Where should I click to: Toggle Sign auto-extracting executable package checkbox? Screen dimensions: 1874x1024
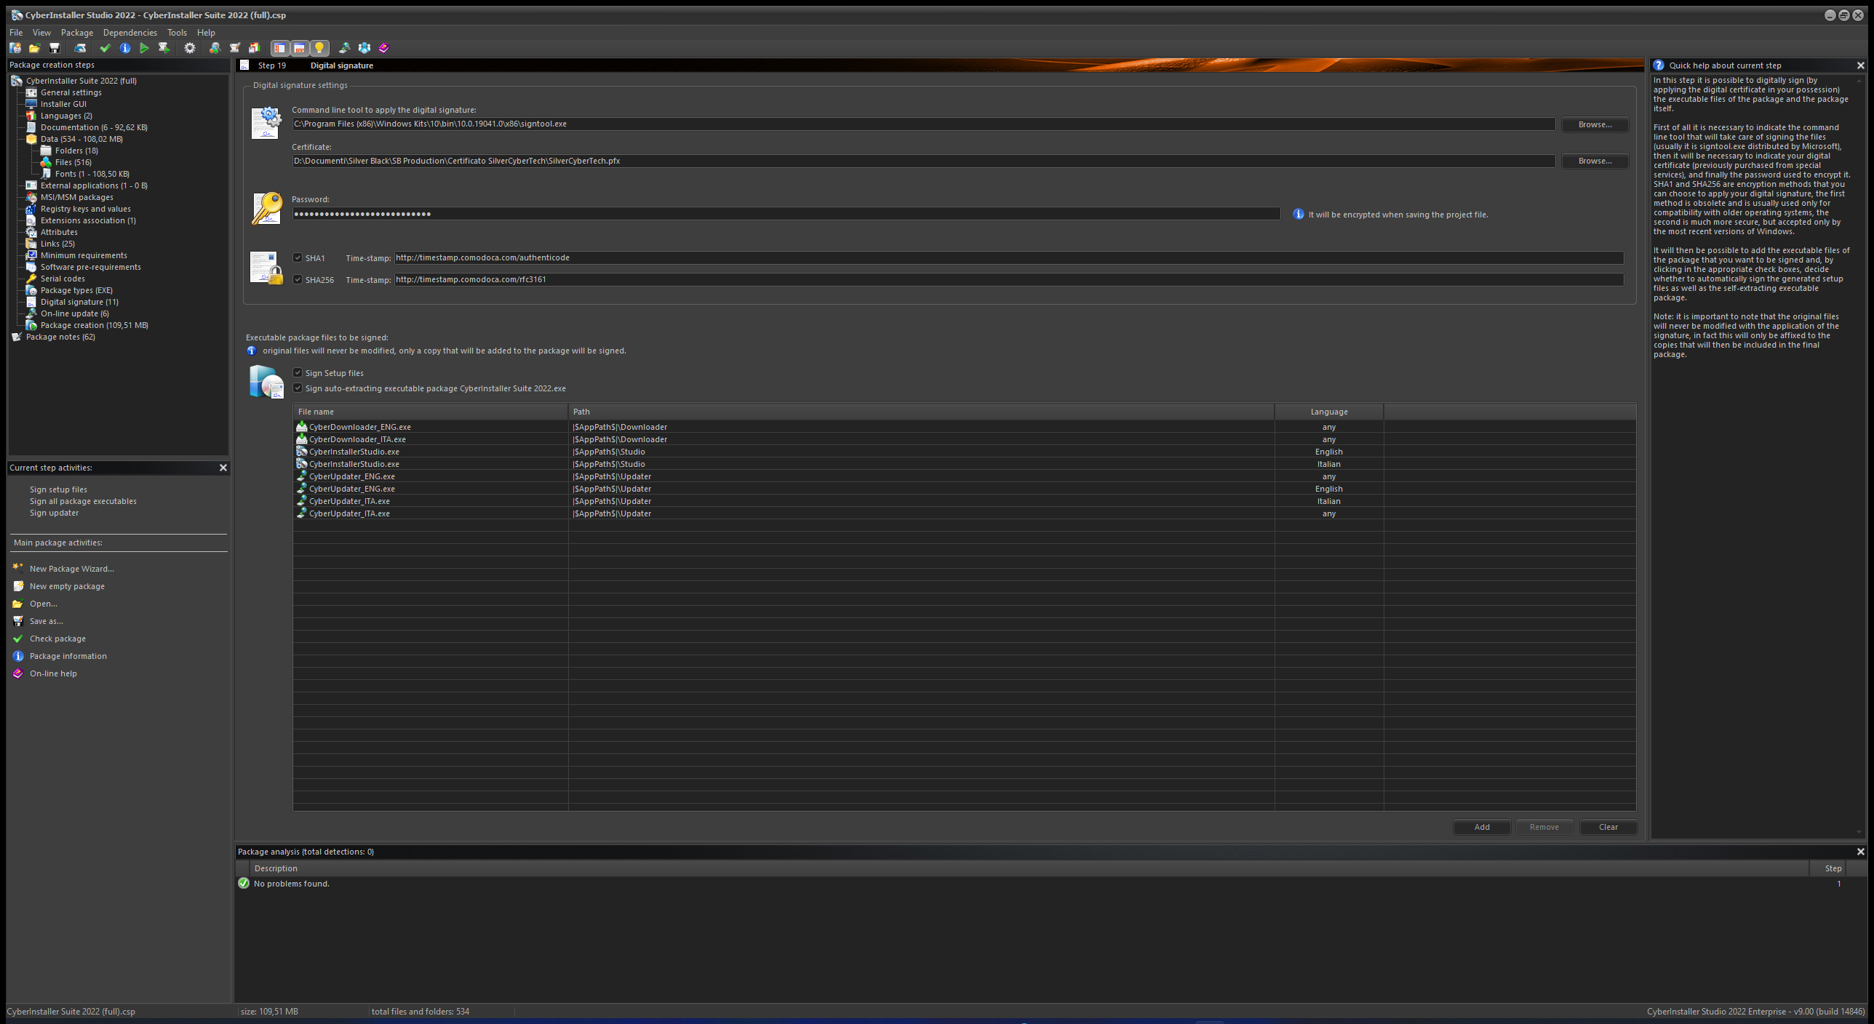(x=298, y=388)
